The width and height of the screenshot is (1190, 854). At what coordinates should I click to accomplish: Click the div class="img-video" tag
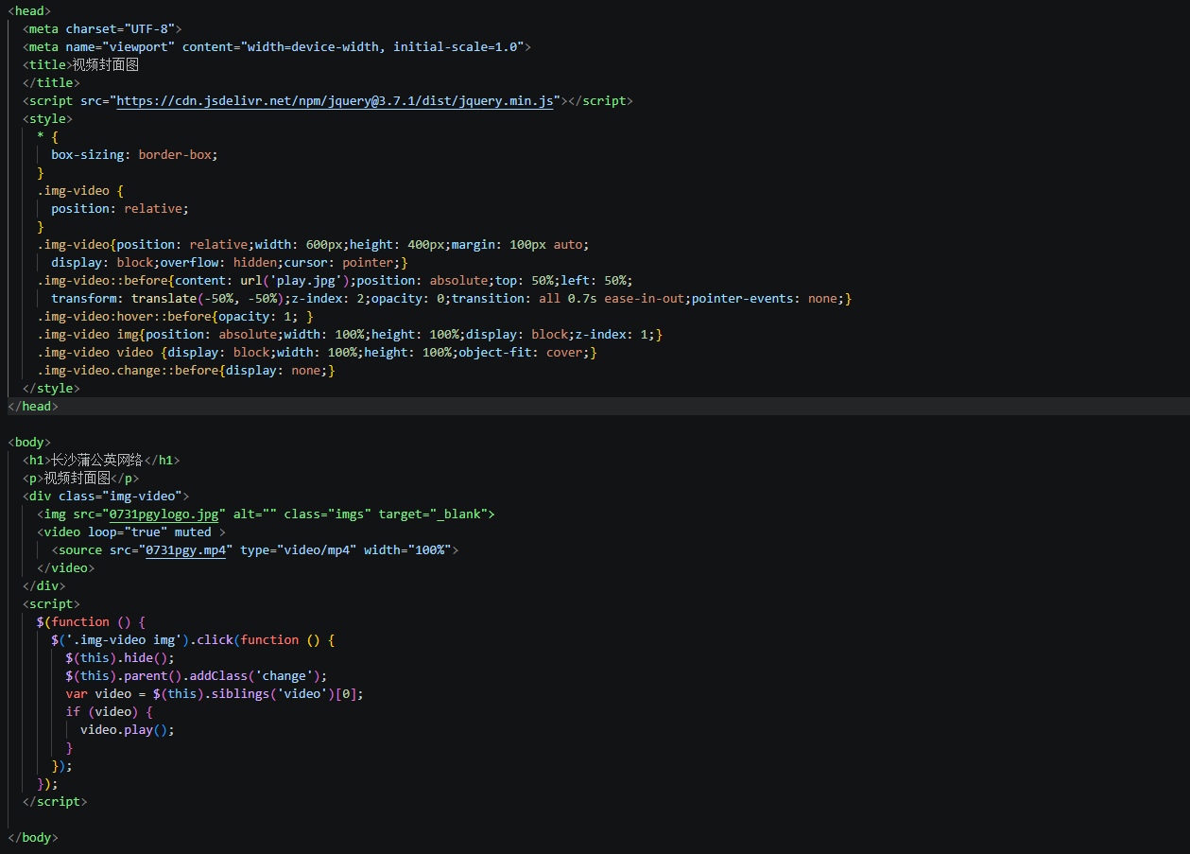pos(106,497)
